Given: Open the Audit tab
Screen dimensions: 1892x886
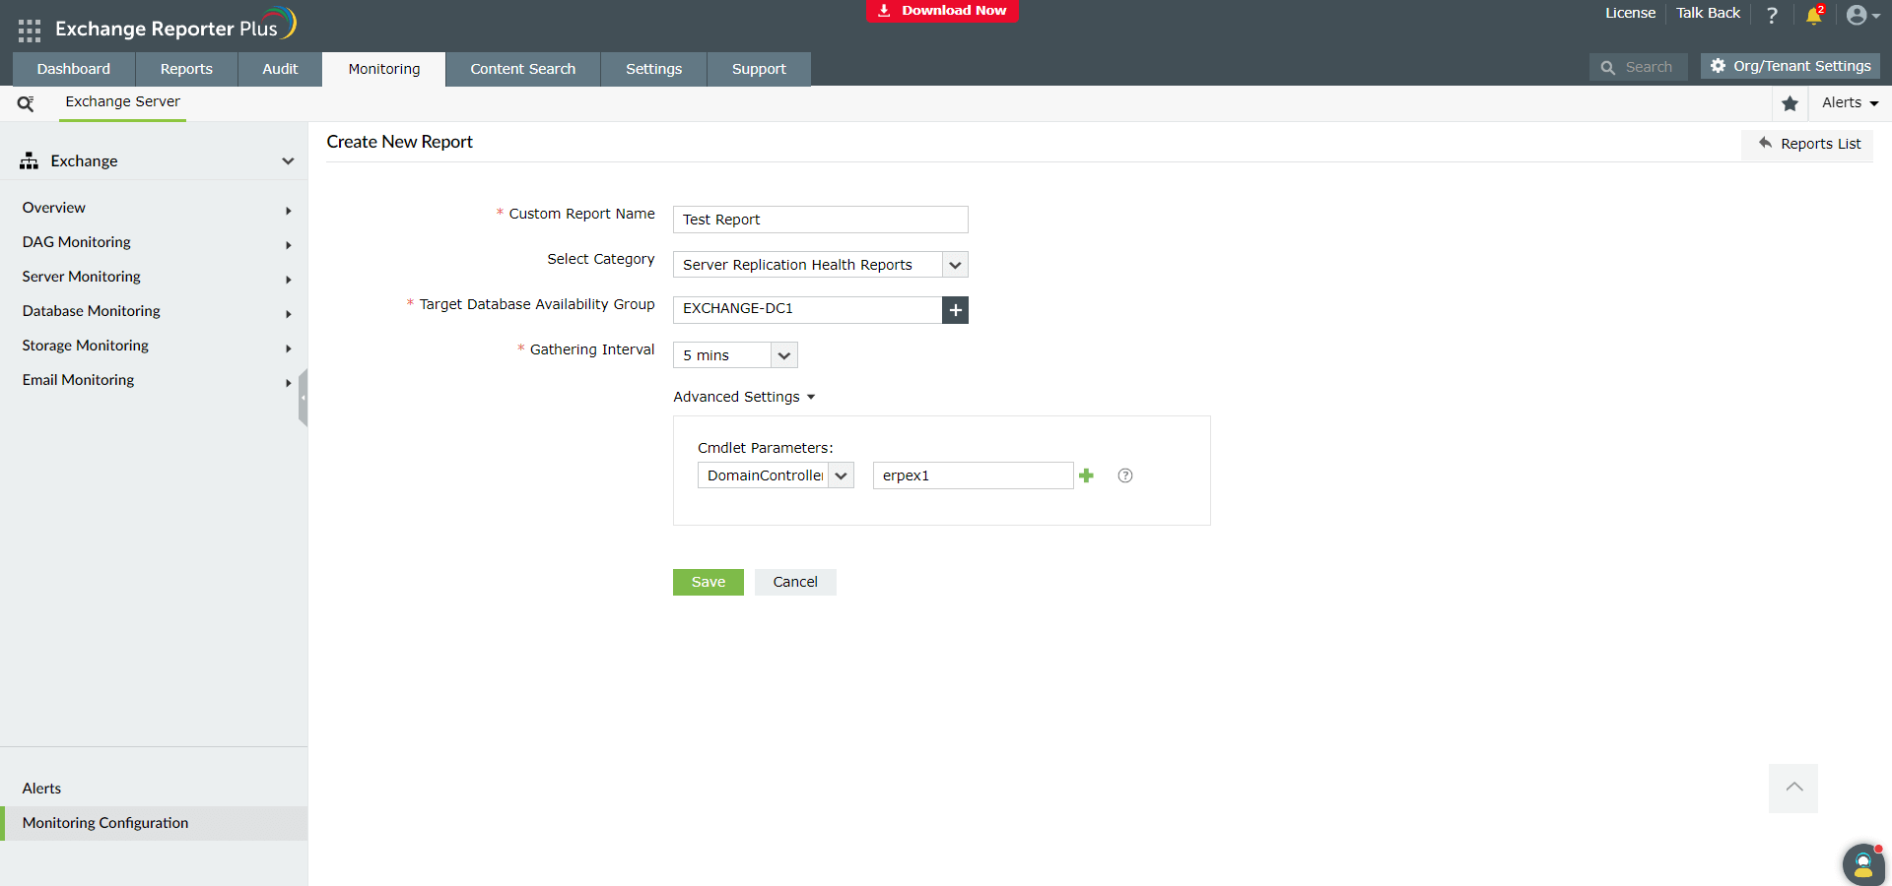Looking at the screenshot, I should 280,69.
